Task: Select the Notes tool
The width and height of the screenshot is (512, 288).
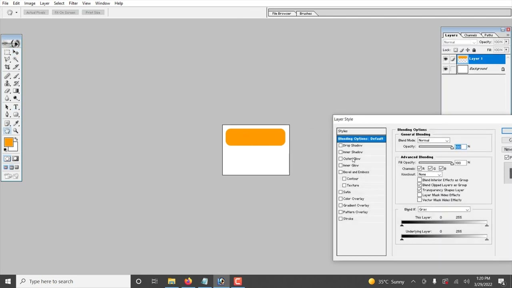Action: (7, 124)
